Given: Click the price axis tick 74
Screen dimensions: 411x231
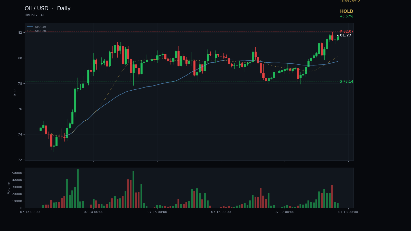Looking at the screenshot, I should click(x=20, y=134).
